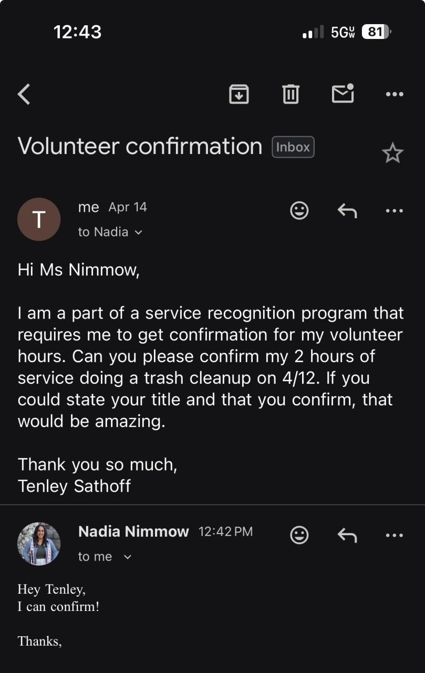Image resolution: width=425 pixels, height=673 pixels.
Task: Star the Volunteer confirmation email
Action: click(392, 154)
